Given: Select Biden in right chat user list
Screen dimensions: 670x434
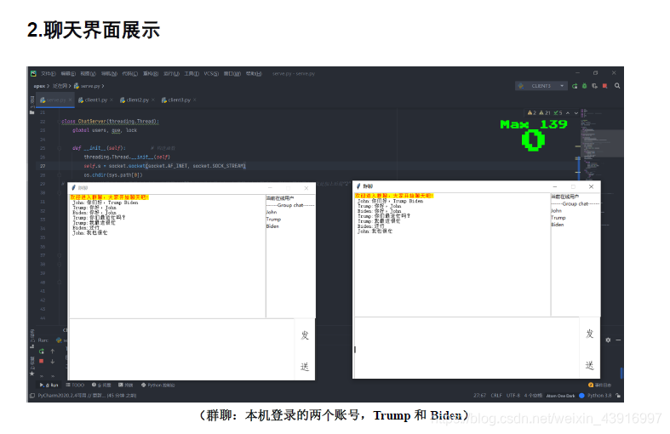Looking at the screenshot, I should pos(557,225).
